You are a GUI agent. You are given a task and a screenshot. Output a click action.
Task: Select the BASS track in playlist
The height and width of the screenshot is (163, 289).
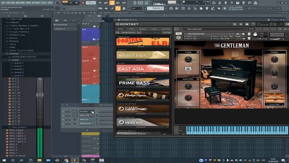point(90,91)
